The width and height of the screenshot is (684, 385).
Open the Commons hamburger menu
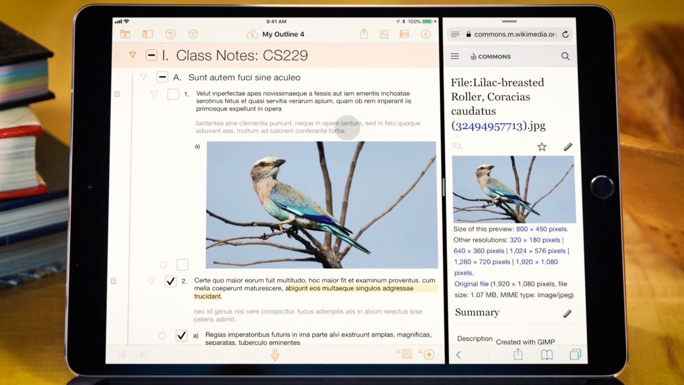pyautogui.click(x=455, y=56)
